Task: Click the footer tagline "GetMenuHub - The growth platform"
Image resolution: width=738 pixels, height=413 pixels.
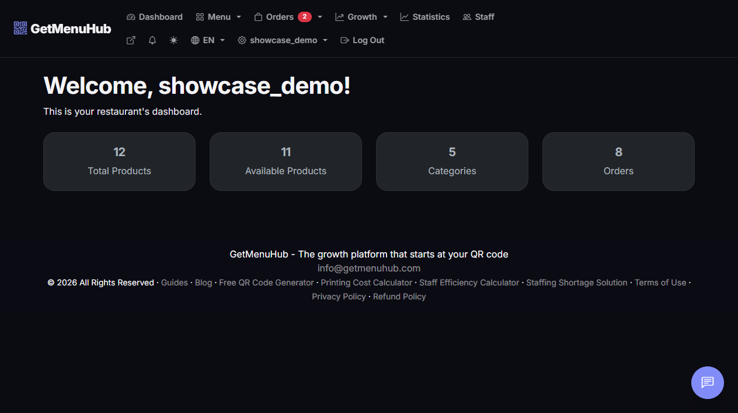Action: (x=369, y=255)
